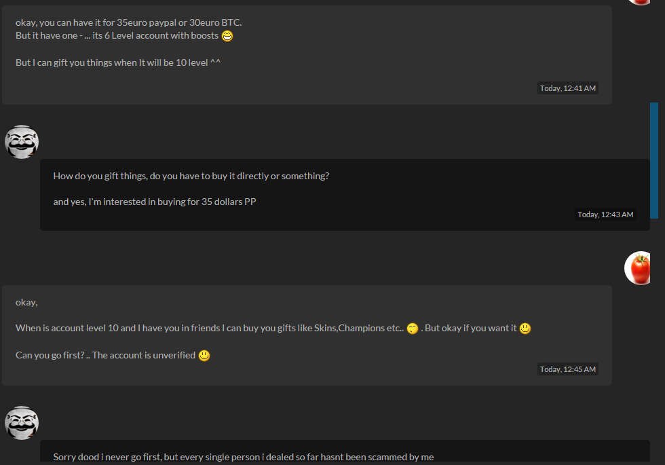Click the 'When is account level 10' sentence
Image resolution: width=665 pixels, height=465 pixels.
pyautogui.click(x=210, y=329)
